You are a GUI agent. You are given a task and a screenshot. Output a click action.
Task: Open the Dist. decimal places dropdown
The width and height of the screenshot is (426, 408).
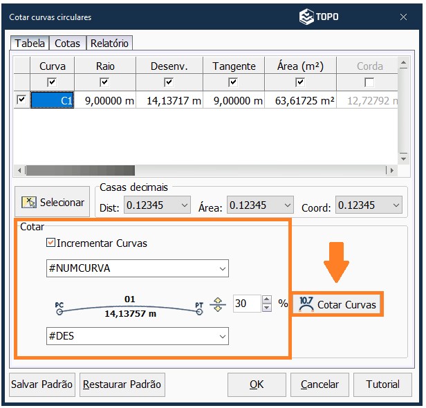pyautogui.click(x=157, y=205)
